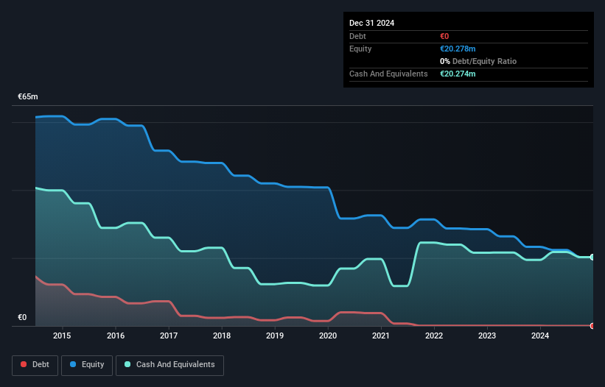Screen dimensions: 605x387
Task: Toggle Cash And Equivalents legend button
Action: pyautogui.click(x=169, y=365)
